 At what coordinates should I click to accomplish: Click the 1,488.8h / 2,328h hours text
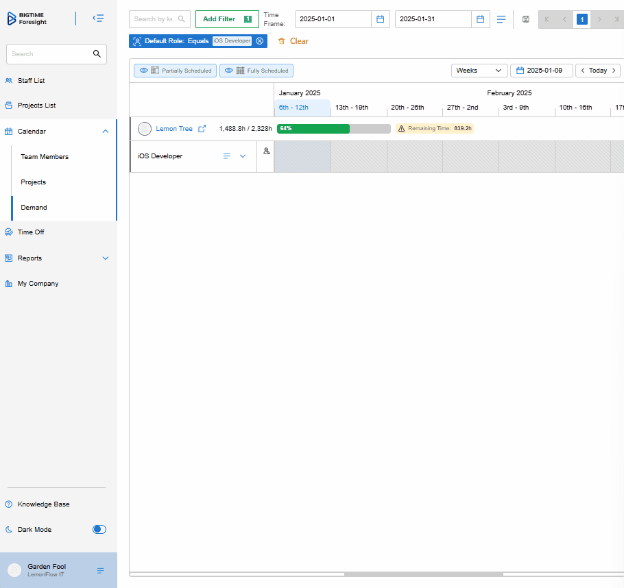click(245, 129)
